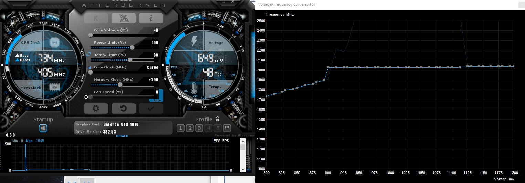Click the K overclocking-scanner button
The width and height of the screenshot is (525, 183).
(96, 18)
